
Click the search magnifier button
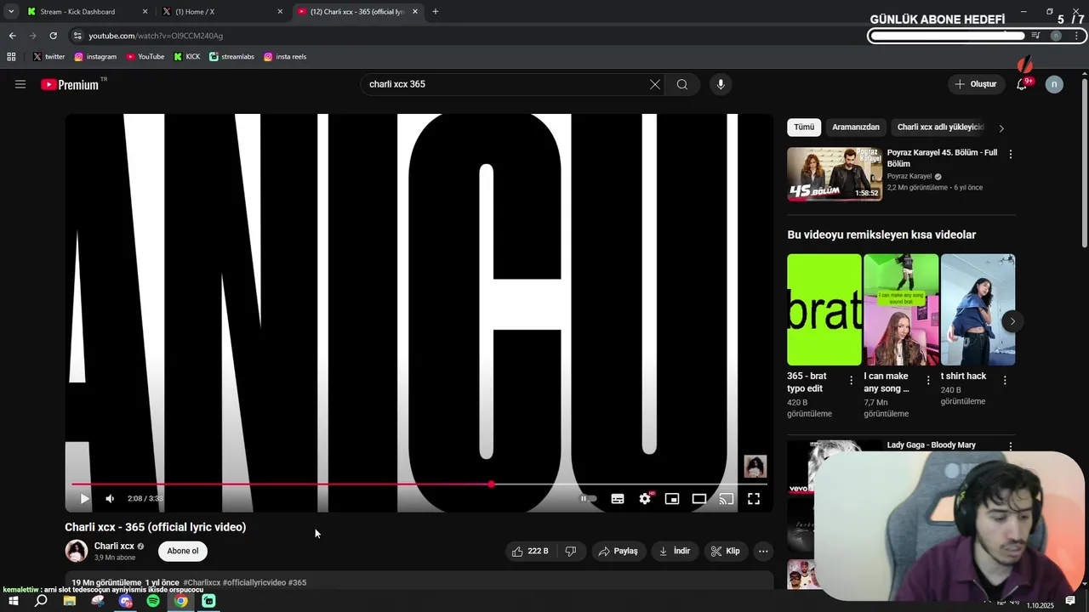[682, 84]
